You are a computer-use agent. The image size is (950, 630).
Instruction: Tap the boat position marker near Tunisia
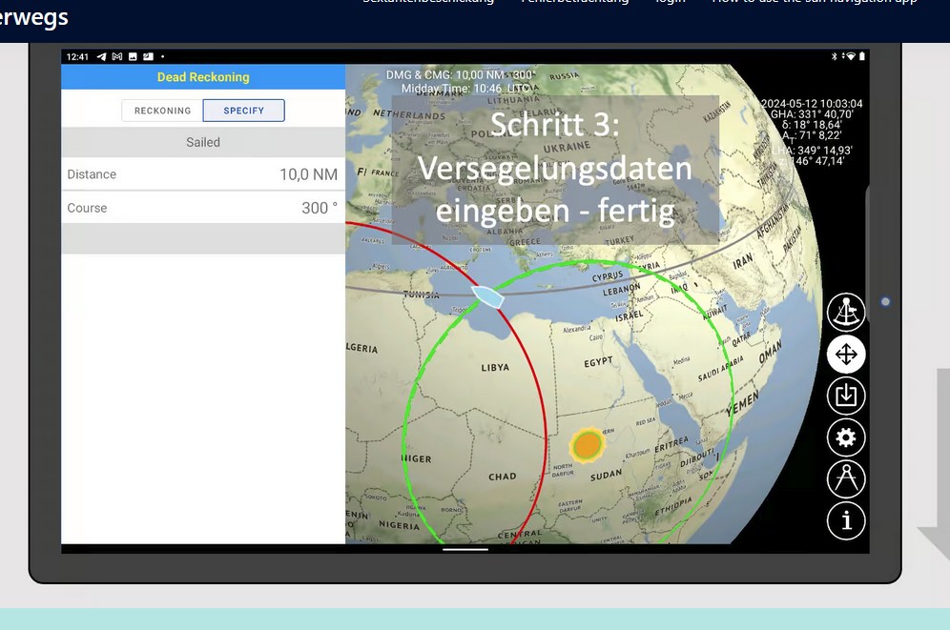click(487, 296)
